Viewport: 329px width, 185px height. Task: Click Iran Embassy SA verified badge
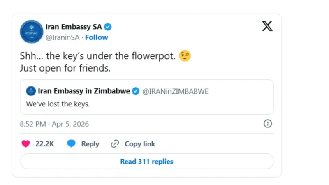[x=108, y=27]
